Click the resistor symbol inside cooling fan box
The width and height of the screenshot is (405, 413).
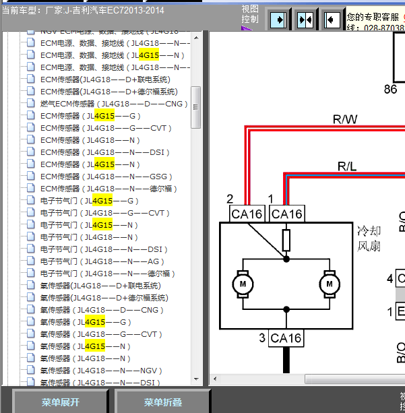click(286, 240)
